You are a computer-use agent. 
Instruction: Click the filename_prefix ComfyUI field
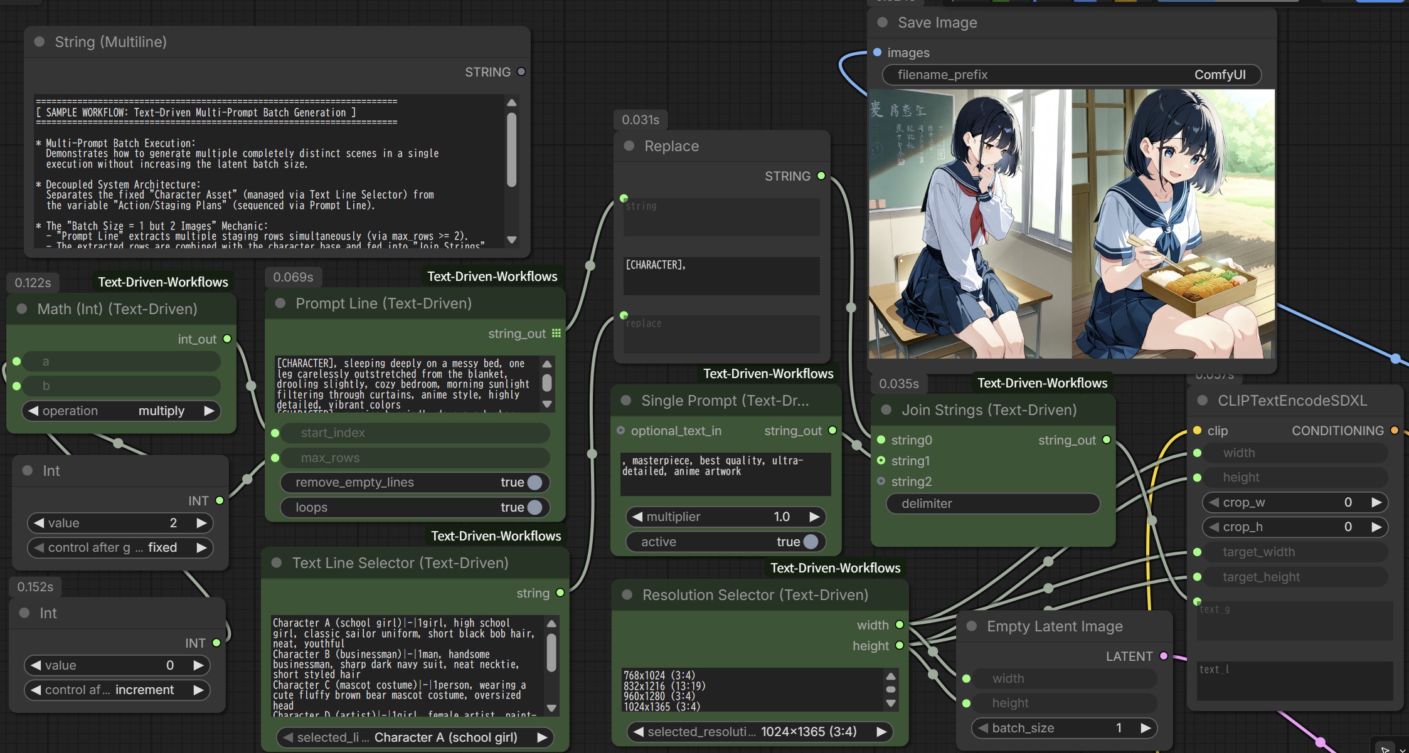pyautogui.click(x=1071, y=75)
